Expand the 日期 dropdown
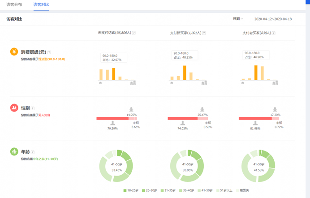The height and width of the screenshot is (198, 310). [x=237, y=19]
